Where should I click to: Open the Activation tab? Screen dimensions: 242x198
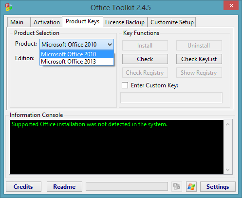(47, 22)
